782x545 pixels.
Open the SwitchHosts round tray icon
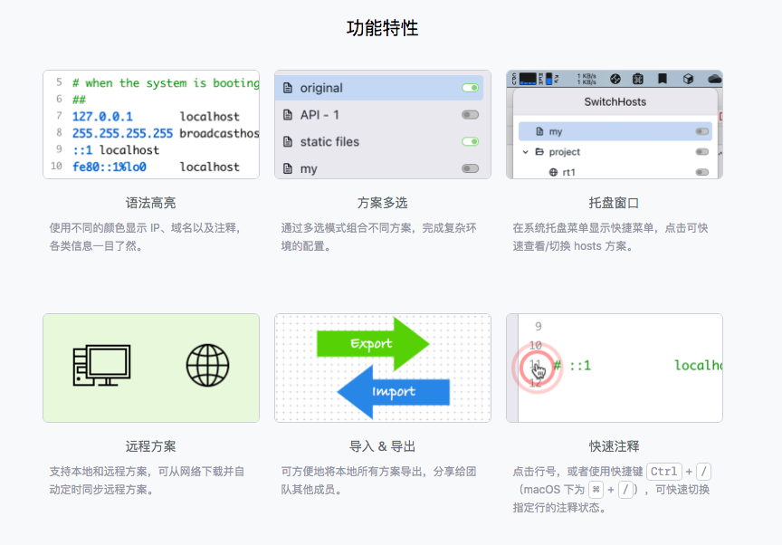point(615,79)
